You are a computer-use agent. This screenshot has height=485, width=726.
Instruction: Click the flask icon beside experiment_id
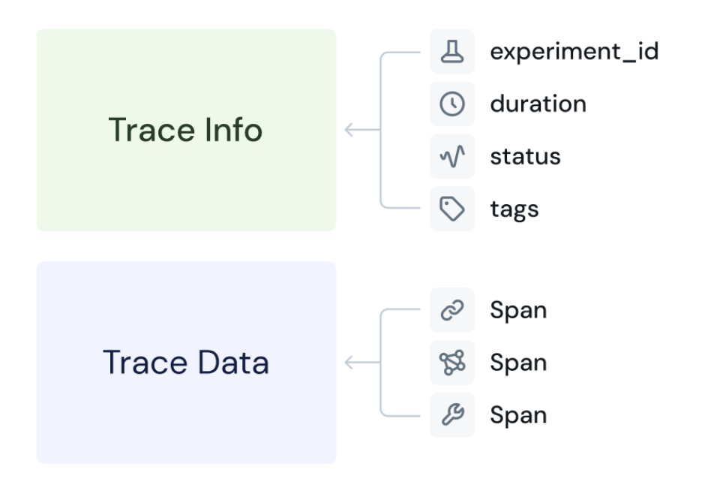452,53
